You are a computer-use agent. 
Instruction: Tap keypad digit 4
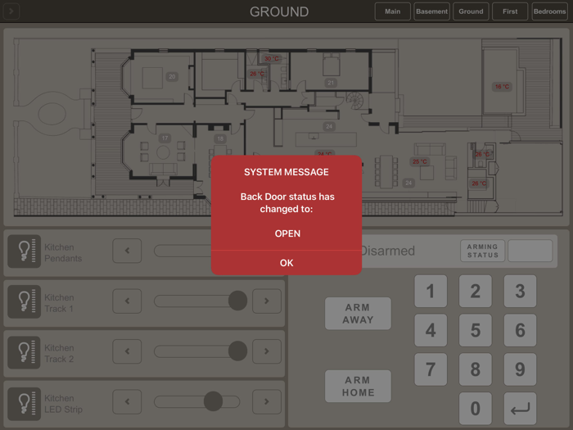431,330
